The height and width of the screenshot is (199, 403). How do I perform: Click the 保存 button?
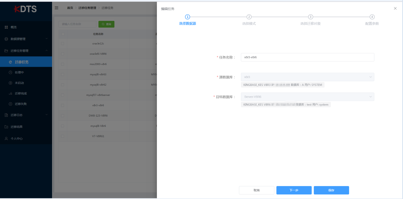(x=331, y=190)
